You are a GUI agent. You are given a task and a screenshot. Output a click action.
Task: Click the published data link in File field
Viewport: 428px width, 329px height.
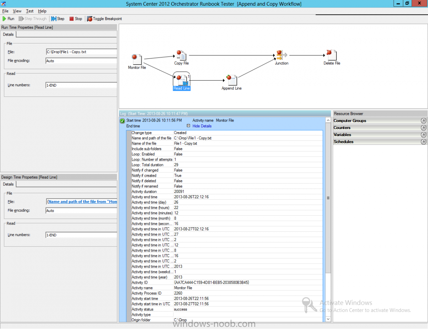[83, 202]
